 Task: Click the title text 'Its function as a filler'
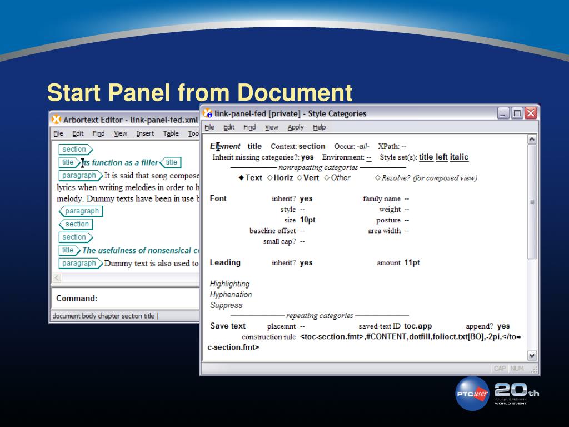coord(119,163)
